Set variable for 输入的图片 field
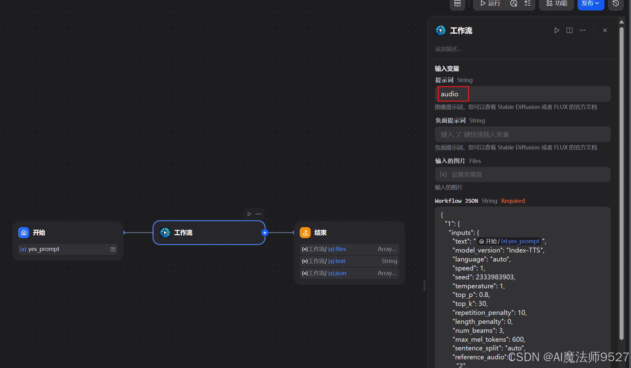The height and width of the screenshot is (368, 631). pyautogui.click(x=522, y=174)
